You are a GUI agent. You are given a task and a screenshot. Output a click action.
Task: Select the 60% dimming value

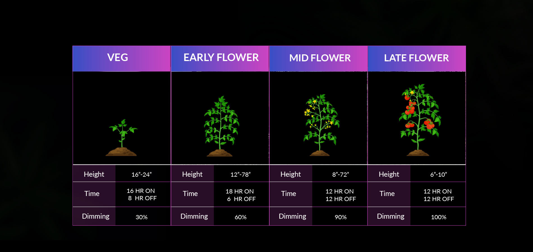pos(240,217)
